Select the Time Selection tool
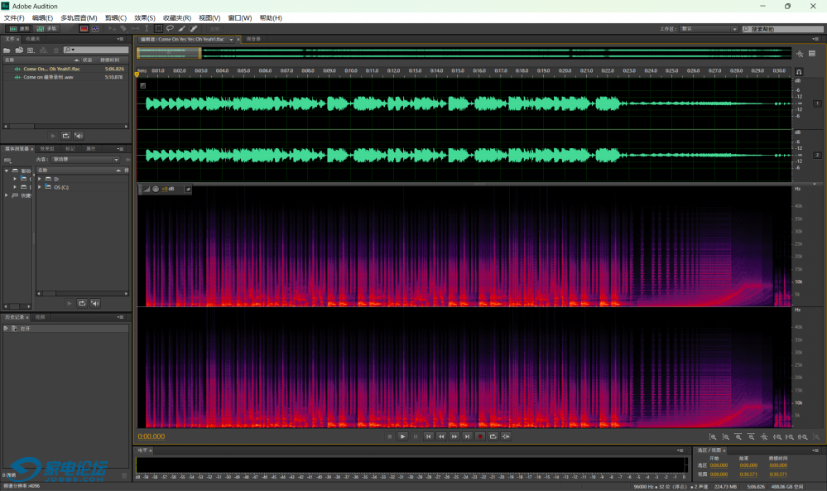This screenshot has height=491, width=827. tap(147, 28)
